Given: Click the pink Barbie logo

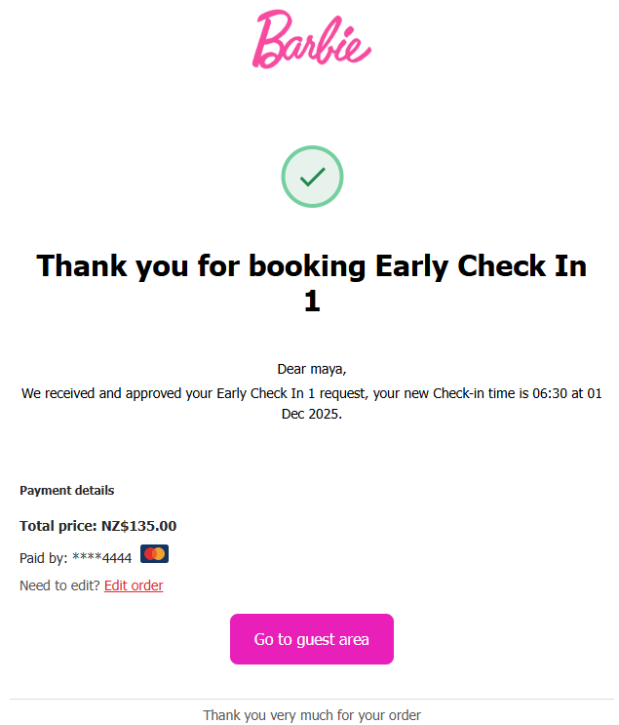Looking at the screenshot, I should pyautogui.click(x=312, y=40).
